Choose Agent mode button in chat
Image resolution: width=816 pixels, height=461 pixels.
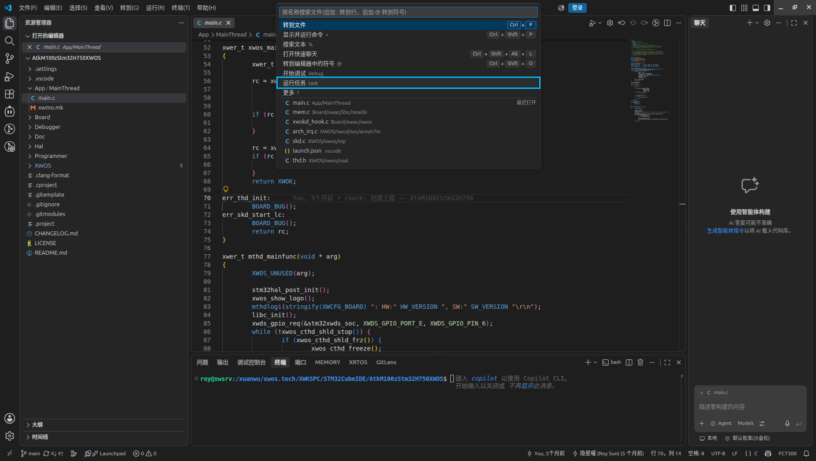coord(721,424)
